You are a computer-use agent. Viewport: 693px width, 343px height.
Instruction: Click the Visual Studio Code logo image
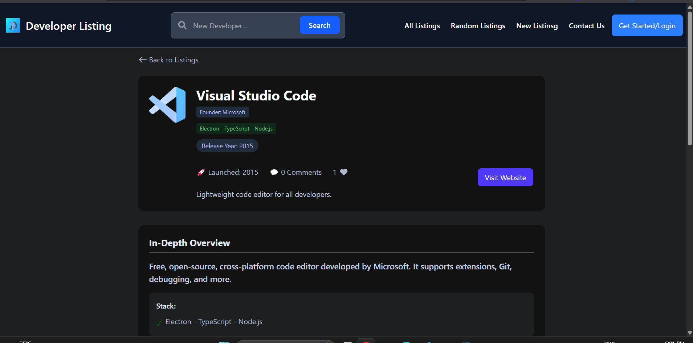tap(167, 105)
